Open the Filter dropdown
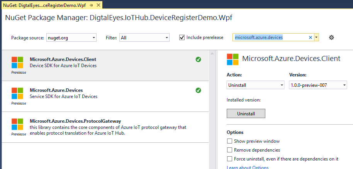 [x=144, y=37]
